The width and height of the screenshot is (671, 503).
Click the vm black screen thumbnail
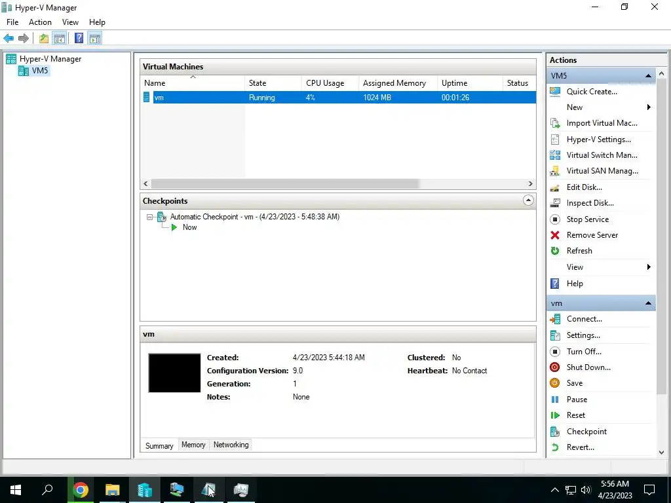(x=174, y=373)
